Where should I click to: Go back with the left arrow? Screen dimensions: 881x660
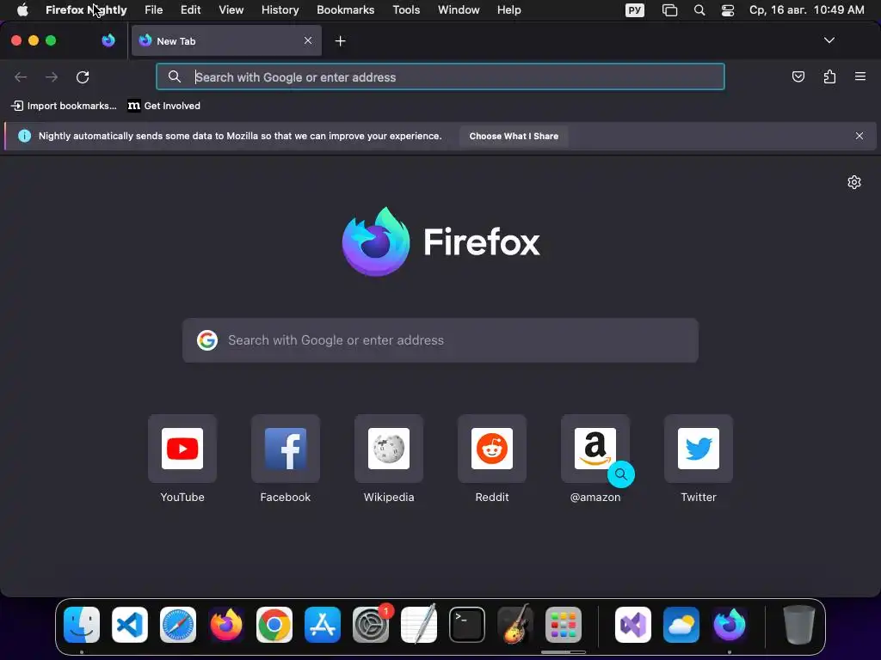coord(21,76)
